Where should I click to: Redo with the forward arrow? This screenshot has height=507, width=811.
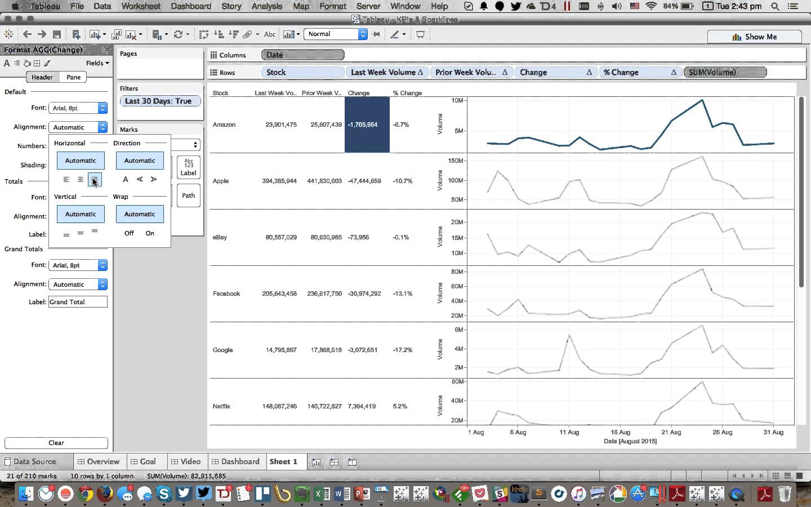(42, 34)
